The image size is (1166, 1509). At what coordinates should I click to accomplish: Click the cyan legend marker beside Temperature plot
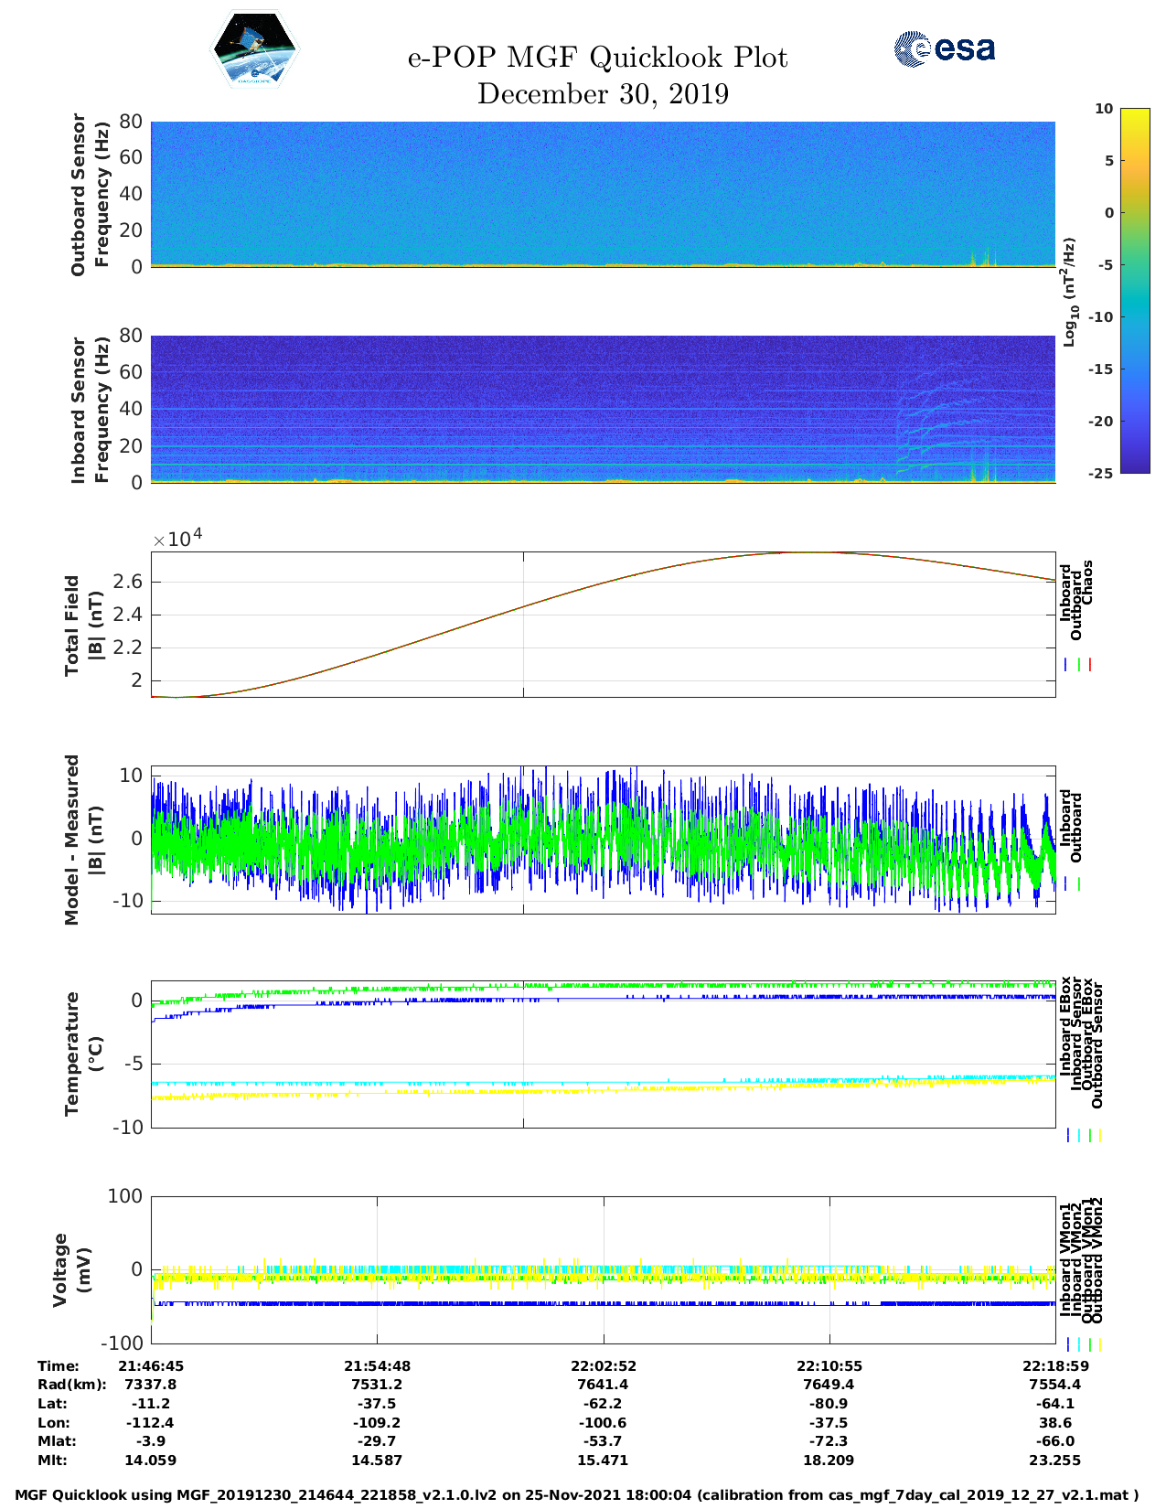(1079, 1135)
